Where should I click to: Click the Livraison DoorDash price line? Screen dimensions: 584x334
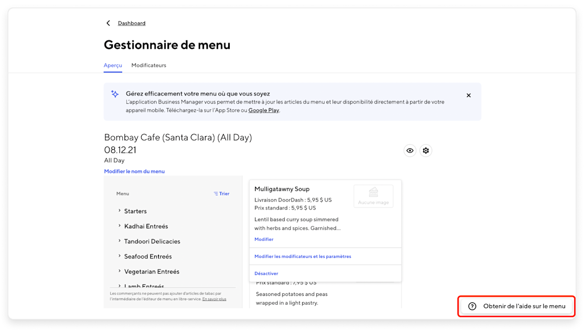[293, 200]
